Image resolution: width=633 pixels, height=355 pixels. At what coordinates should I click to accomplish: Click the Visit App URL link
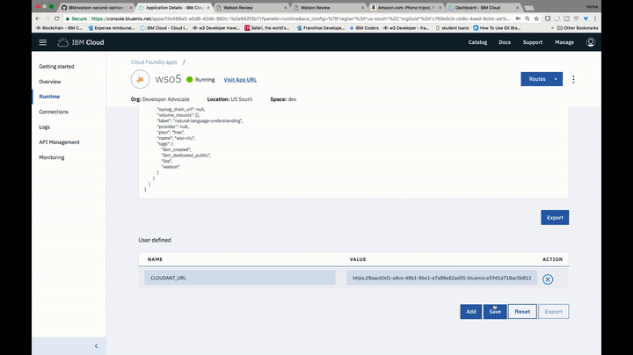tap(240, 79)
